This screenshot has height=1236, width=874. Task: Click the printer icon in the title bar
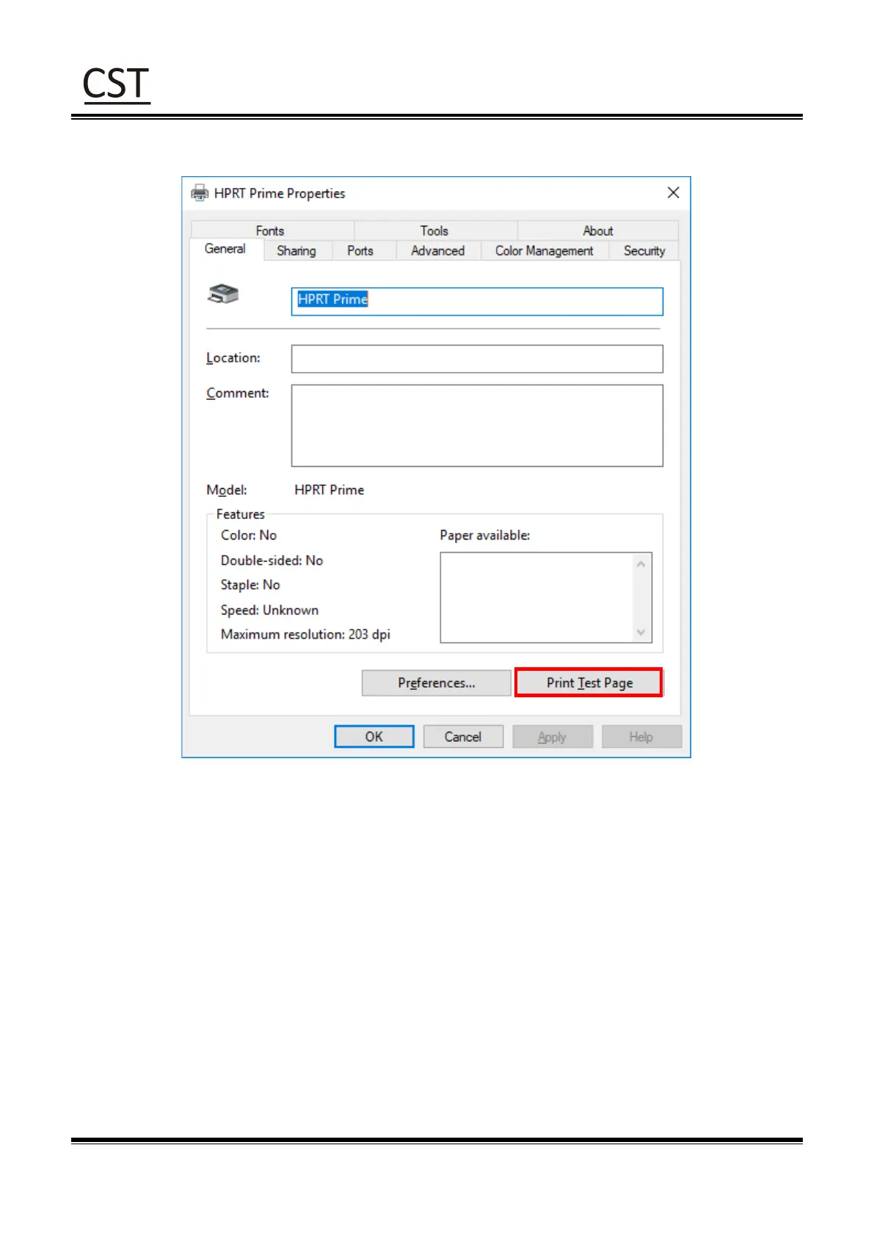coord(200,193)
